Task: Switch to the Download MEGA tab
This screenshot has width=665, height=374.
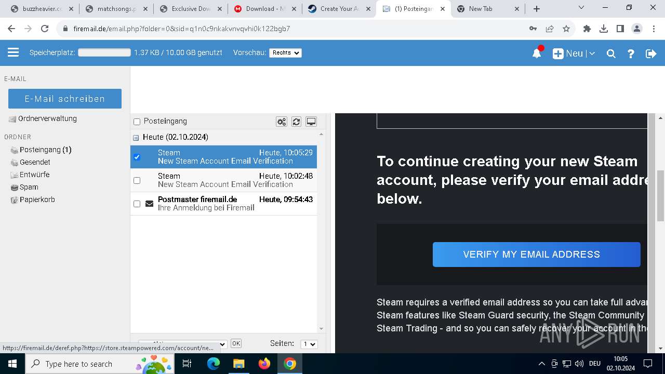Action: click(265, 9)
